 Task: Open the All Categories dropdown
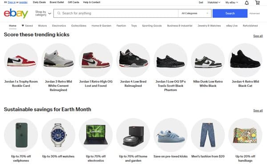point(194,13)
